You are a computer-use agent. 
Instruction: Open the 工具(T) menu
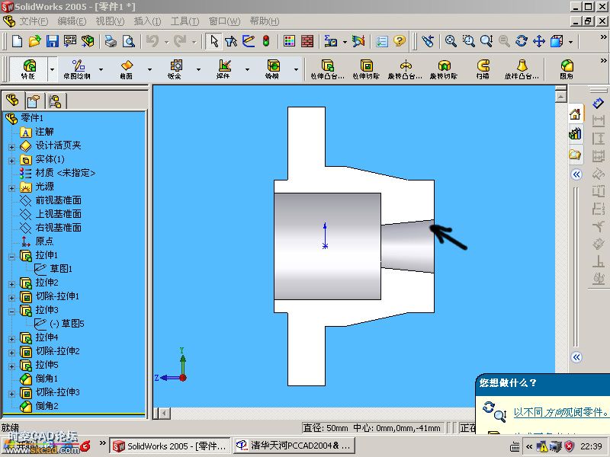pos(185,21)
